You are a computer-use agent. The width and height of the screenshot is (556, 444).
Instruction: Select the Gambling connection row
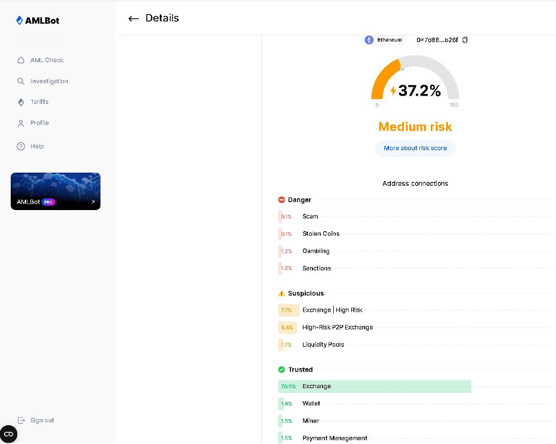pyautogui.click(x=415, y=251)
